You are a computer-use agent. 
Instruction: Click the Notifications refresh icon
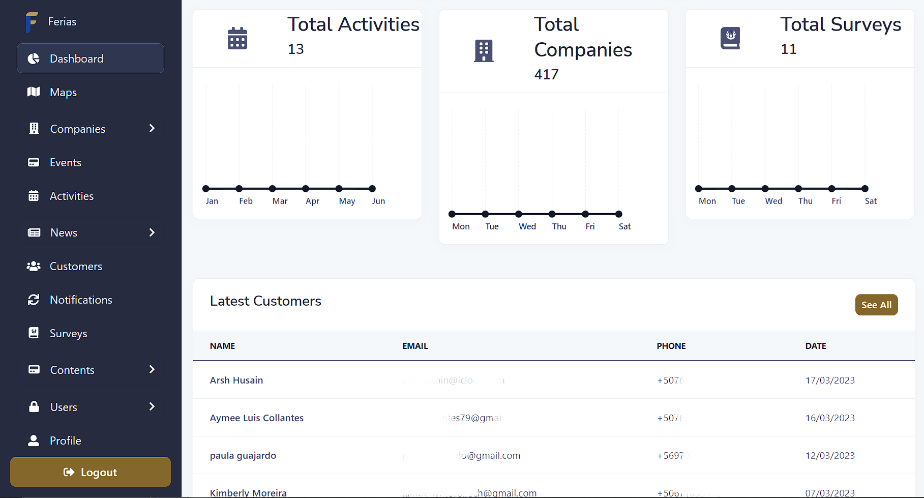[x=34, y=300]
